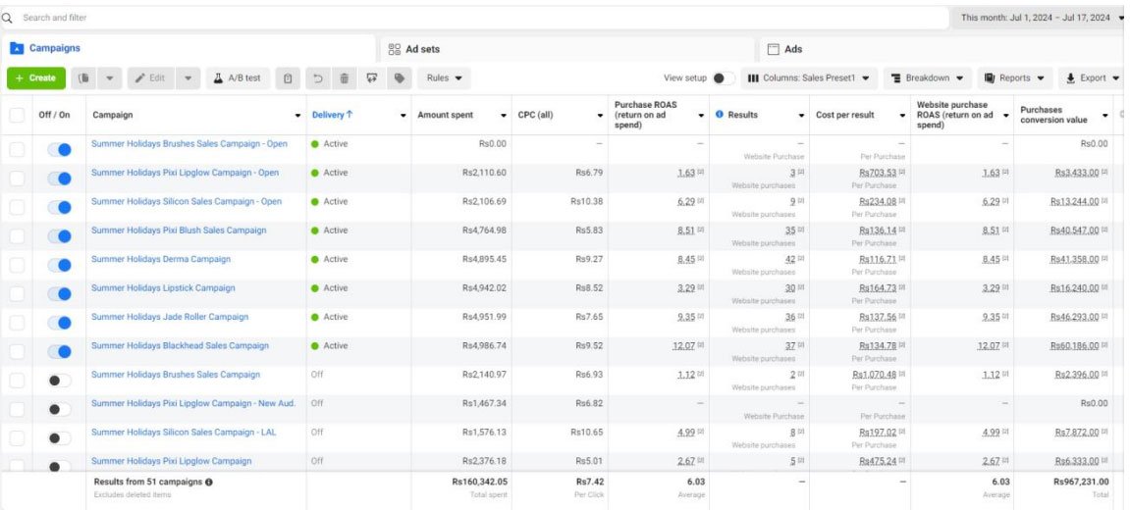Click the 12.07 Purchase ROAS value

click(x=683, y=345)
